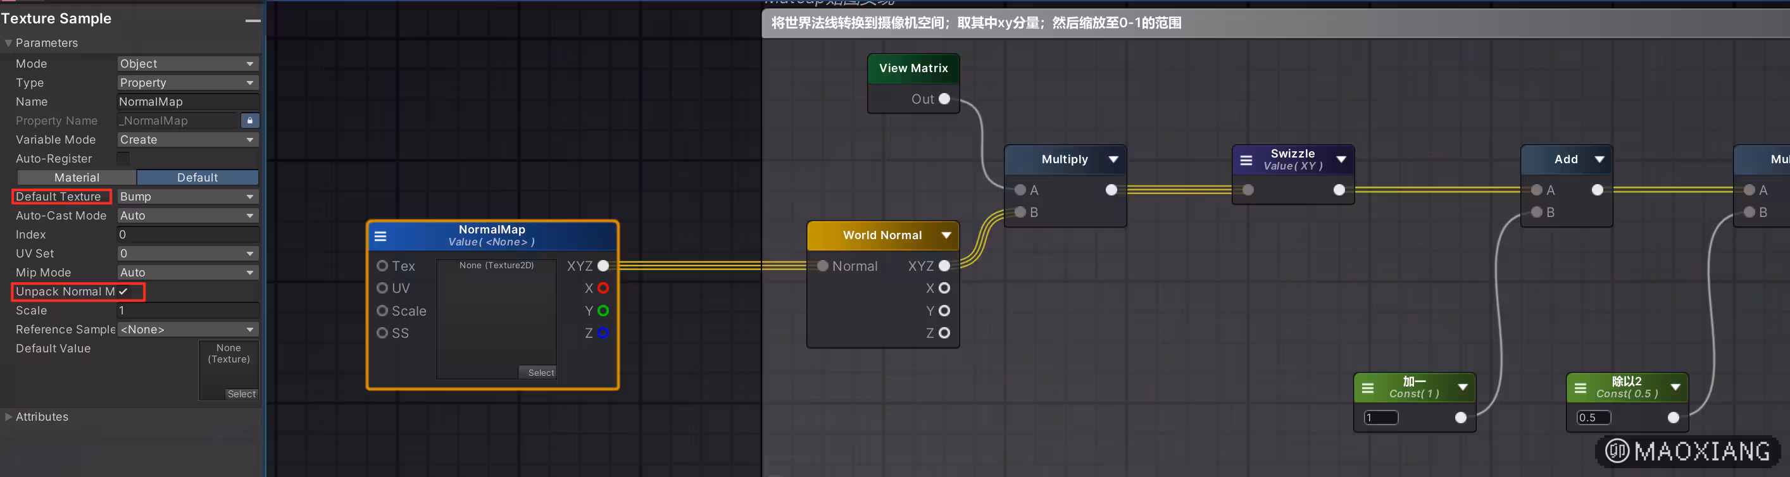Image resolution: width=1790 pixels, height=477 pixels.
Task: Switch to the Material tab
Action: 77,178
